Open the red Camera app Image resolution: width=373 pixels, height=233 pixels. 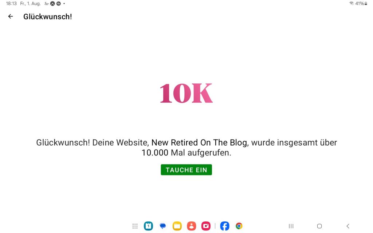pyautogui.click(x=206, y=226)
